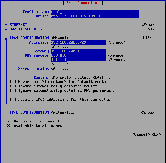Edit the Profile name field

tap(95, 12)
